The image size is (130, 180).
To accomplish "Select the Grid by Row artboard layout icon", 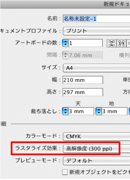I will 112,43.
